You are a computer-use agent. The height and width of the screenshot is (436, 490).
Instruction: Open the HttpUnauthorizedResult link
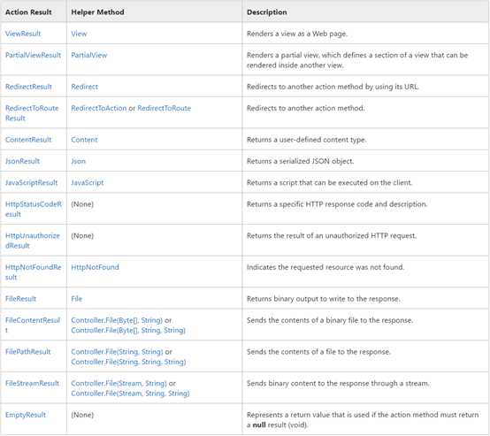pyautogui.click(x=33, y=241)
